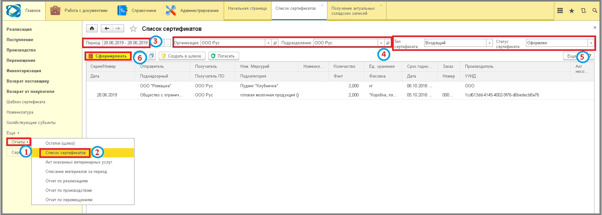This screenshot has width=602, height=215.
Task: Open Справочники notebook section
Action: pos(137,11)
